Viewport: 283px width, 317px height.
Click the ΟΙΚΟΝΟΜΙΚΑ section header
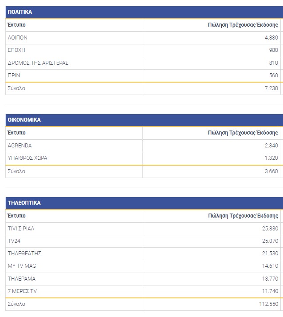coord(24,120)
